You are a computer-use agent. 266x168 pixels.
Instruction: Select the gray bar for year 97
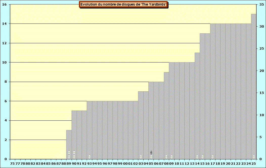point(110,130)
